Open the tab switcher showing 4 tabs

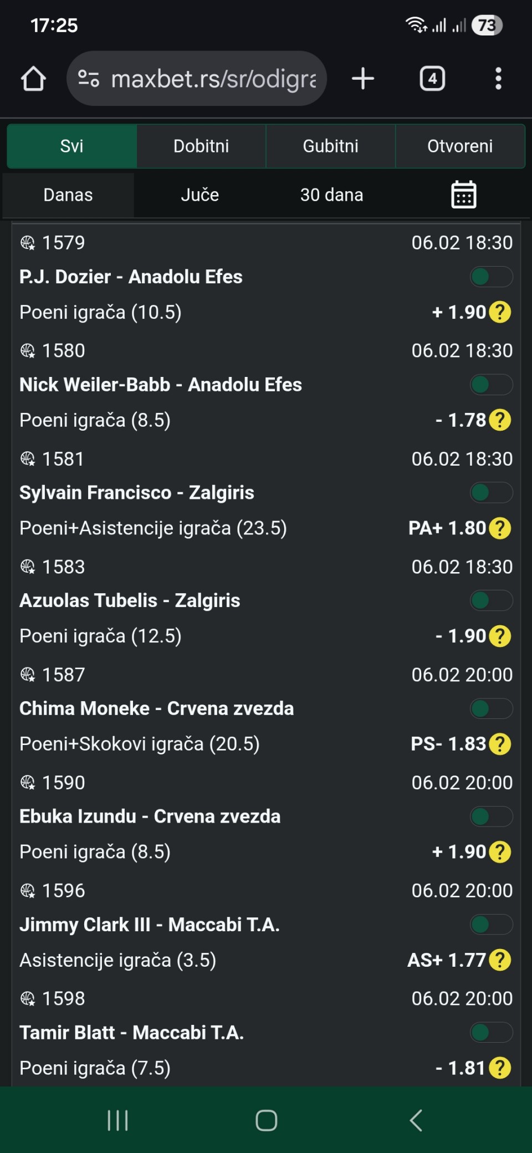click(432, 79)
